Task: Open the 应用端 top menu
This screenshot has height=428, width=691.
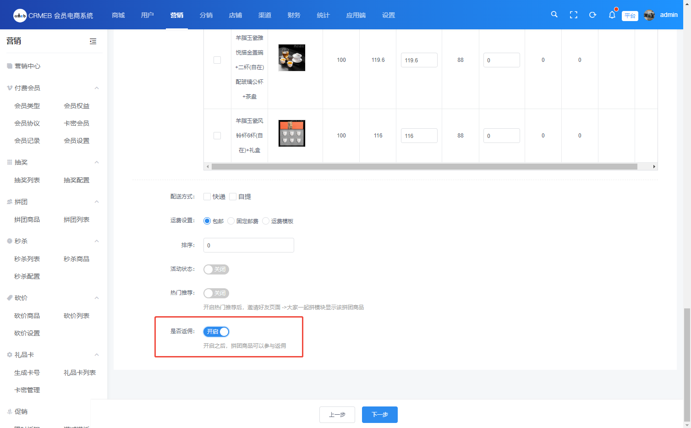Action: [x=356, y=15]
